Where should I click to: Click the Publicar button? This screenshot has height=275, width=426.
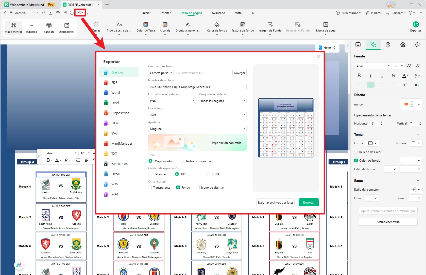coord(373,13)
